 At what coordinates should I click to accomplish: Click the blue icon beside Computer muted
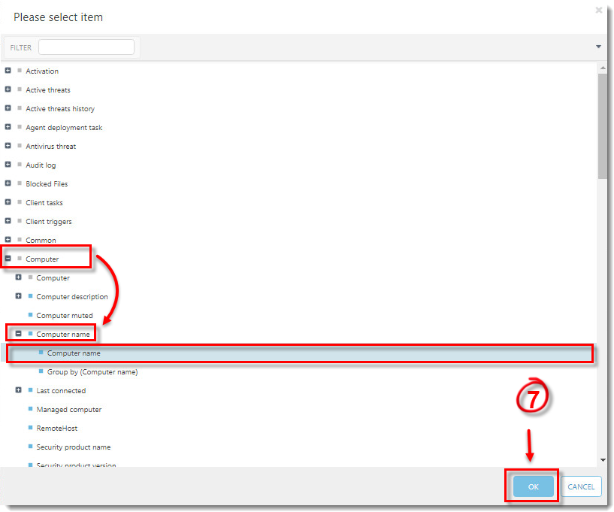30,314
